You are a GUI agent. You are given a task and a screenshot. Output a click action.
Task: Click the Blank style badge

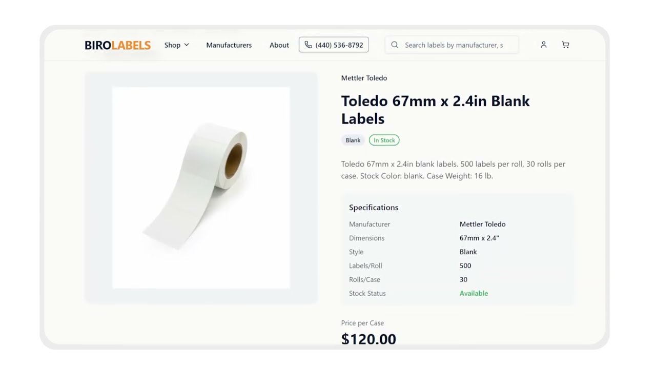353,140
